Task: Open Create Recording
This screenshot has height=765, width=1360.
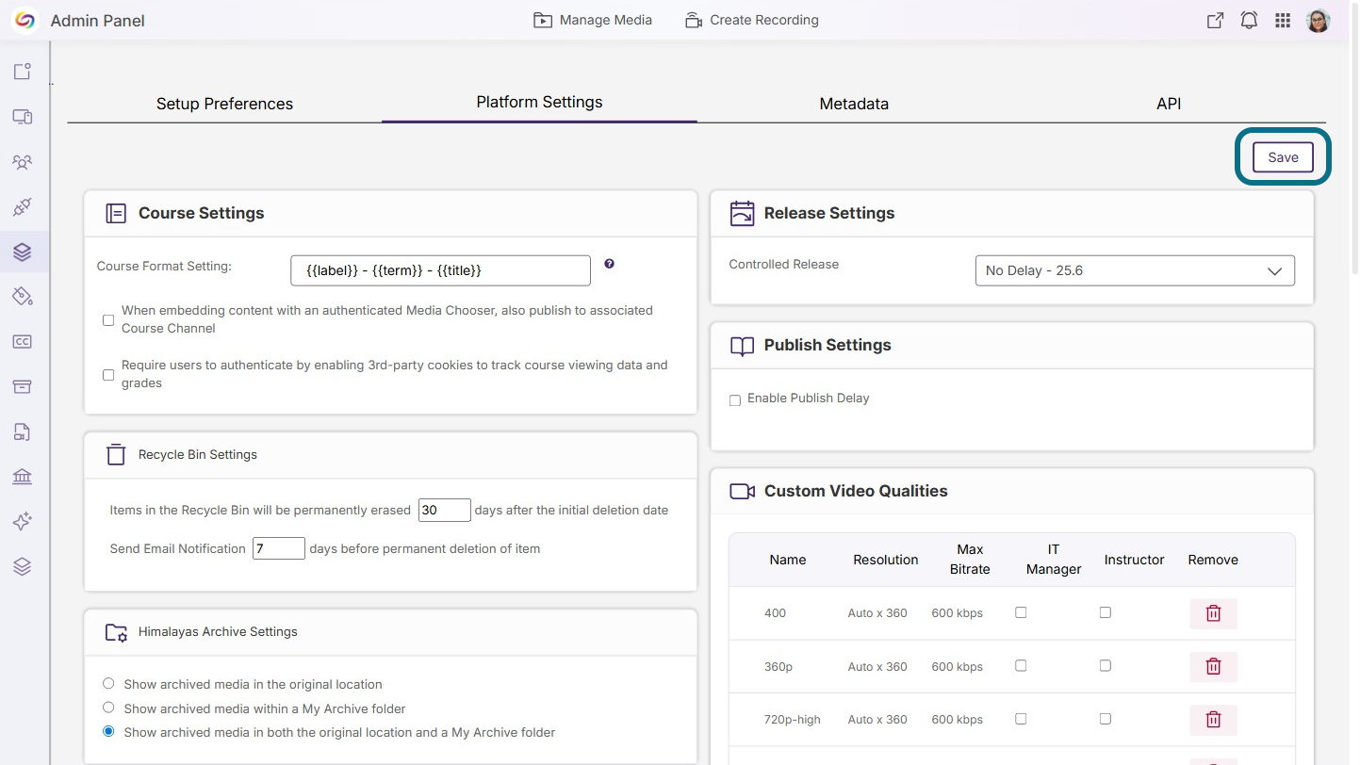Action: point(752,20)
